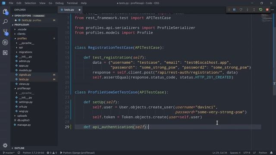Open the editor More Actions menu
Viewport: 276px width, 155px height.
point(273,9)
